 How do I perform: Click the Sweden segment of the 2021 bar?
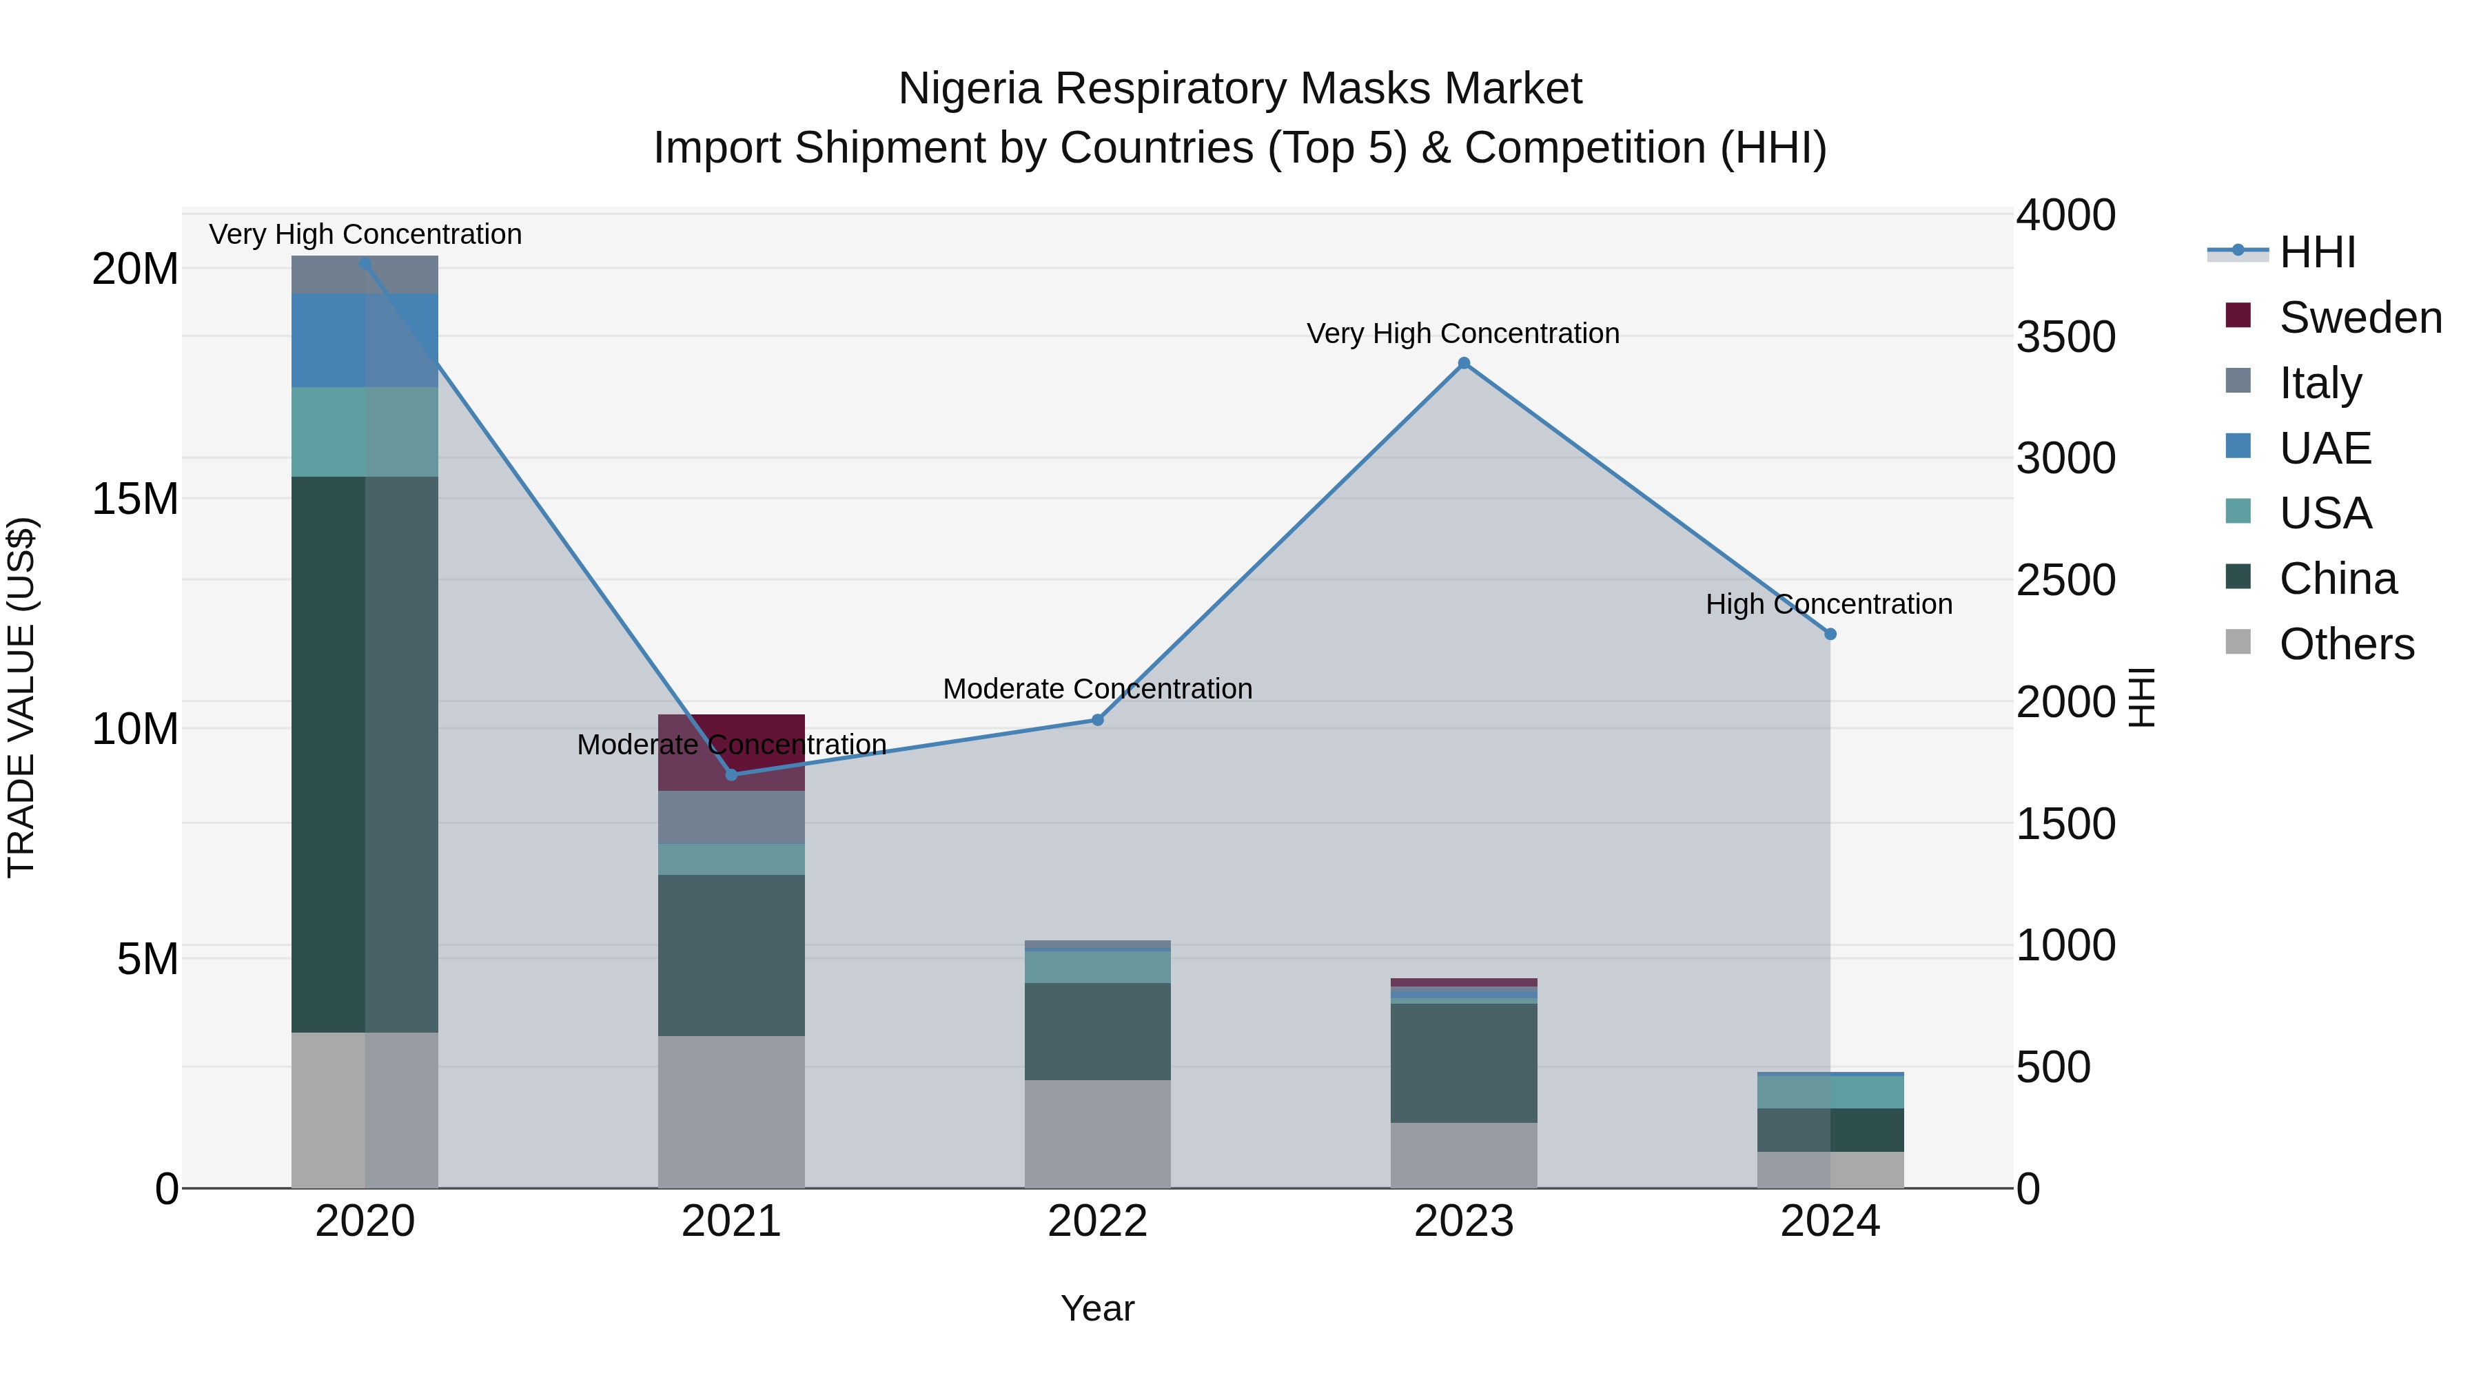tap(731, 753)
